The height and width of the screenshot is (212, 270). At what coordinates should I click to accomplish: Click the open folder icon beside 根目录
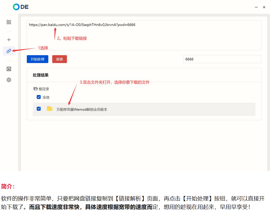pyautogui.click(x=35, y=89)
